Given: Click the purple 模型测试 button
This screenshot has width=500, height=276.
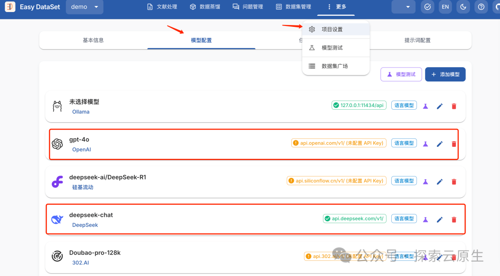Looking at the screenshot, I should click(401, 75).
